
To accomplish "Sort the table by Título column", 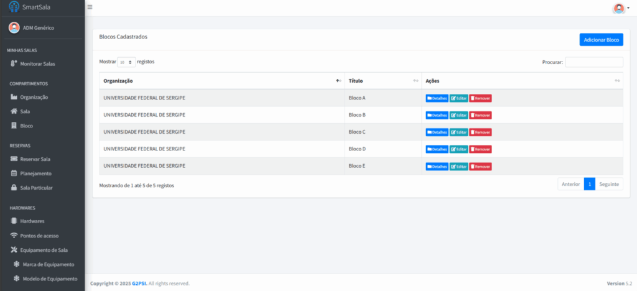I will click(x=383, y=81).
